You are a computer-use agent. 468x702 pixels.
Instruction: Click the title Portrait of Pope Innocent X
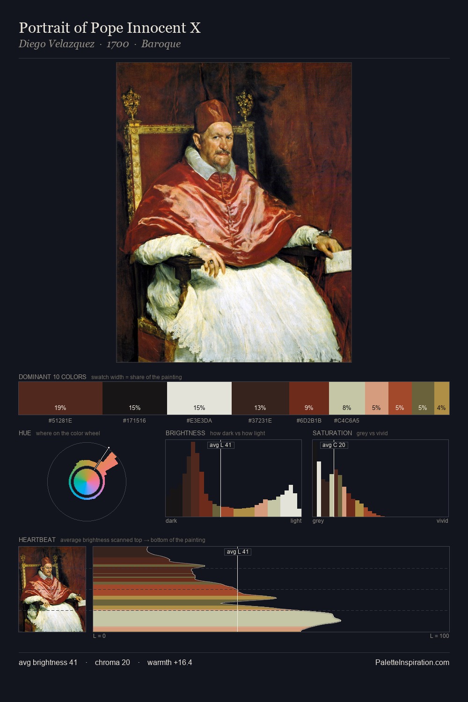pos(110,28)
